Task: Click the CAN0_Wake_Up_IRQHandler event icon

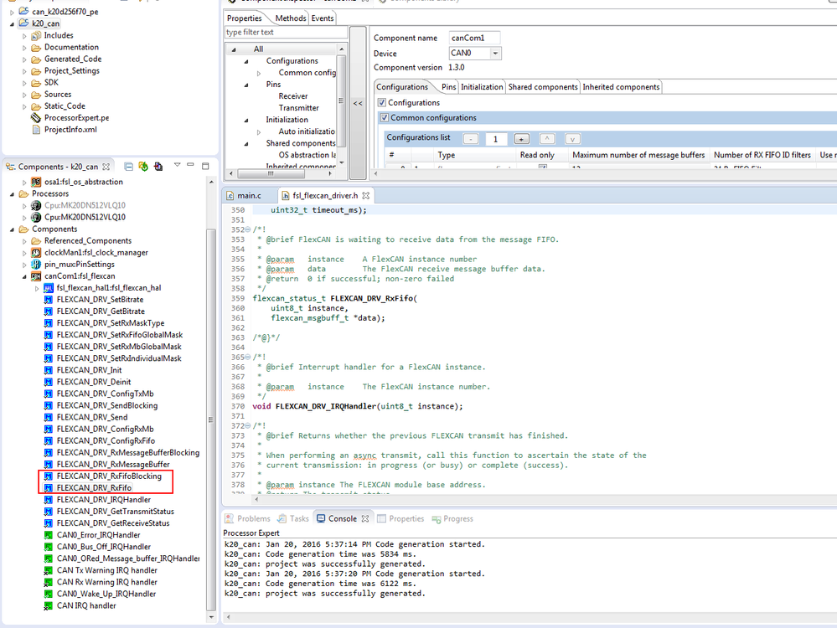Action: pyautogui.click(x=48, y=594)
